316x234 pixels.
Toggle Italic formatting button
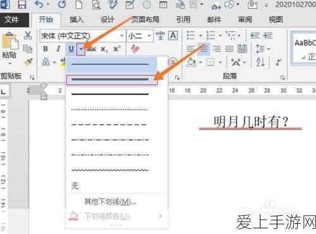(x=58, y=49)
